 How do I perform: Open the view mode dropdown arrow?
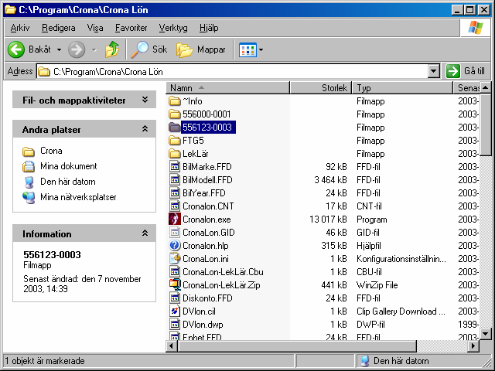[261, 49]
